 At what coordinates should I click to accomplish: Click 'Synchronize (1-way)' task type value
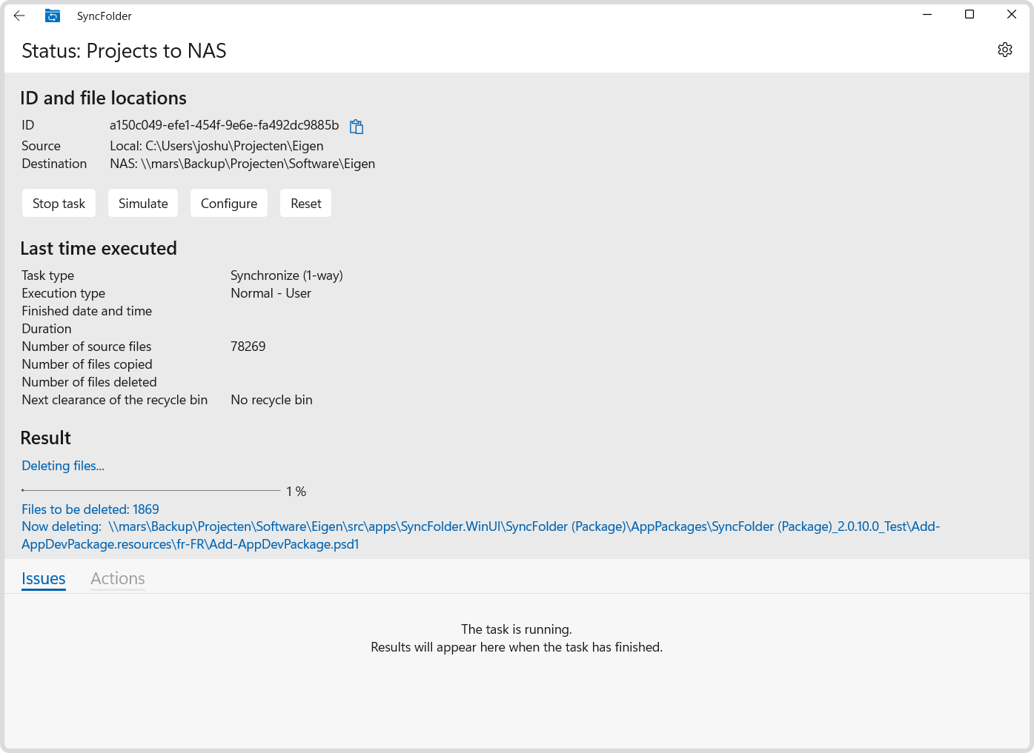287,275
